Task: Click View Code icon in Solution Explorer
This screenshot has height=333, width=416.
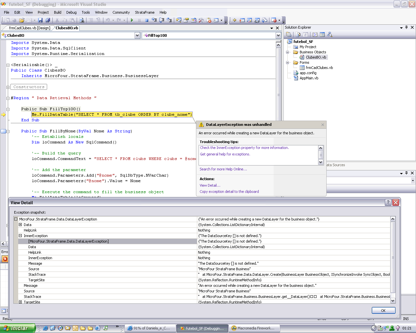Action: pos(315,34)
